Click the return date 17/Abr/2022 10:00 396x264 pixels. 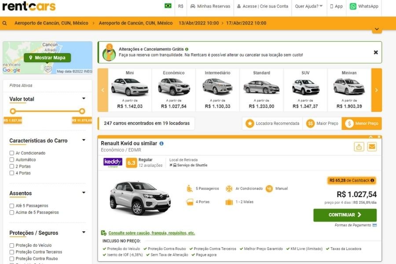click(x=246, y=23)
